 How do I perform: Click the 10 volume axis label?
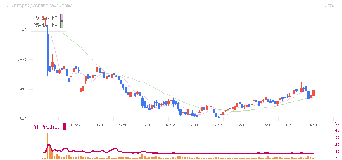pos(337,152)
